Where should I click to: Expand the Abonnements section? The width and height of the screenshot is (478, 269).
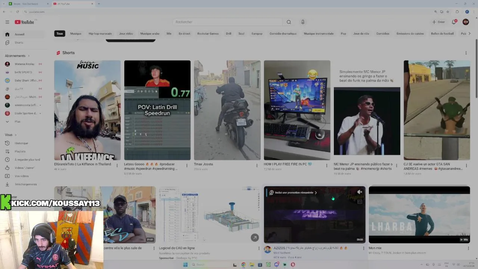17,56
